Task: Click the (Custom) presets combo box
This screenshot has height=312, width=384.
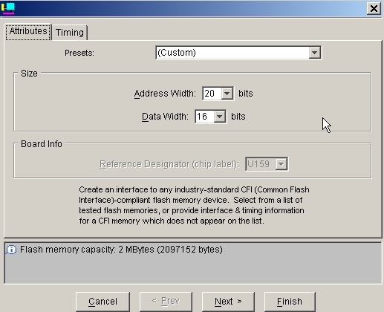Action: click(238, 53)
